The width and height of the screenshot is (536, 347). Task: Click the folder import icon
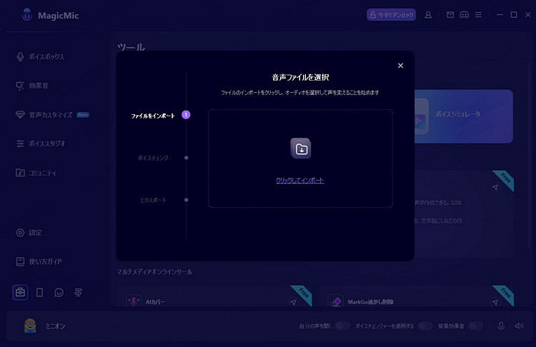[301, 149]
